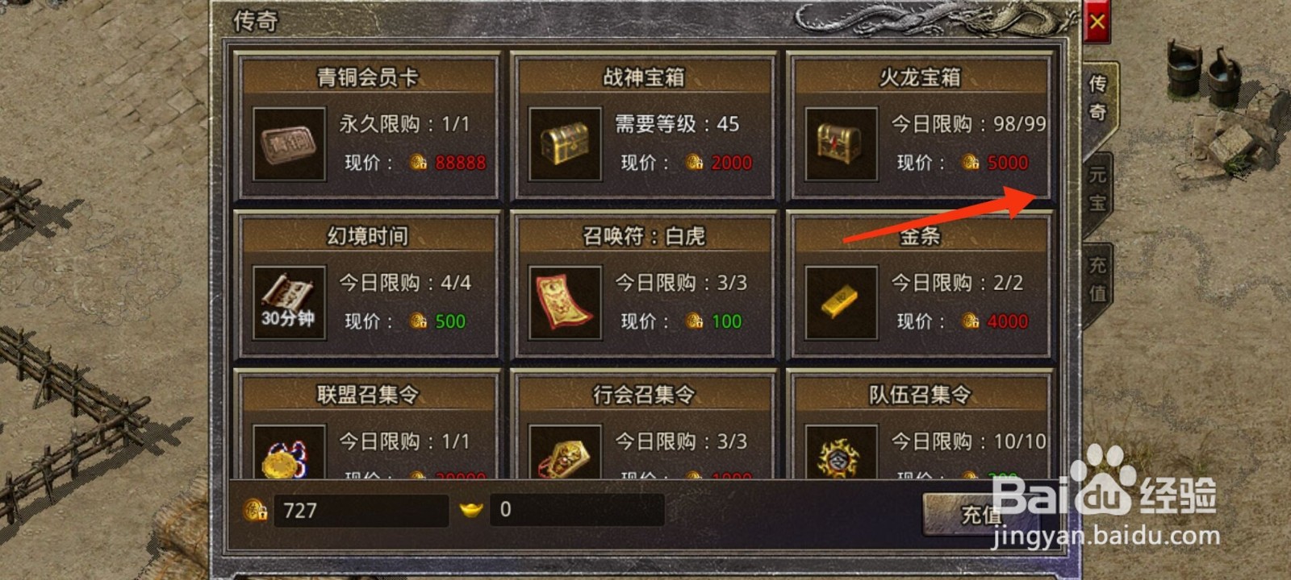Switch to the 传奇 side tab

[x=1098, y=97]
